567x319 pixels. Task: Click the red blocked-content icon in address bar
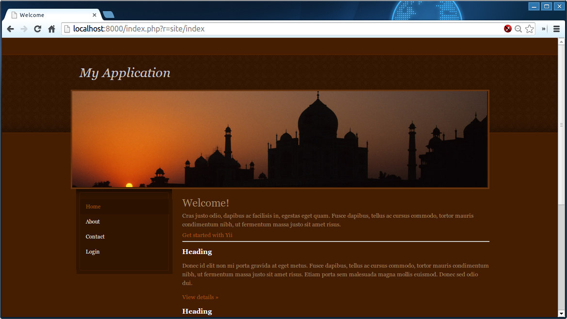[507, 29]
